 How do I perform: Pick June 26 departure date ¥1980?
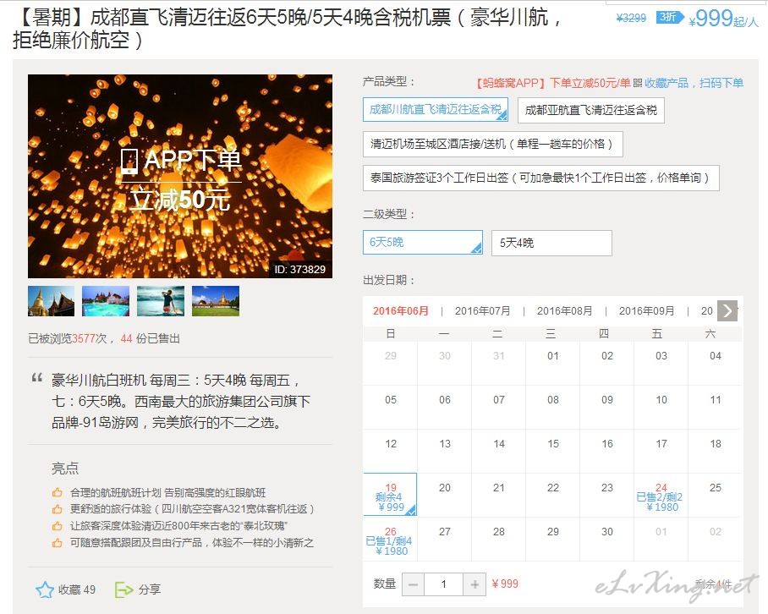coord(391,540)
